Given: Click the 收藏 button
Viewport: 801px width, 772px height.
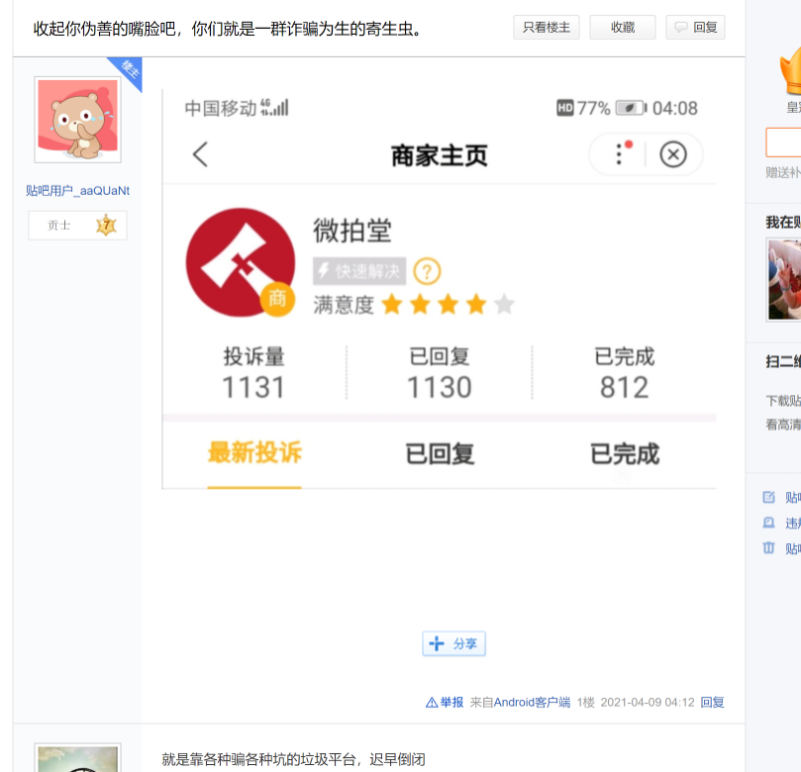Looking at the screenshot, I should 622,28.
